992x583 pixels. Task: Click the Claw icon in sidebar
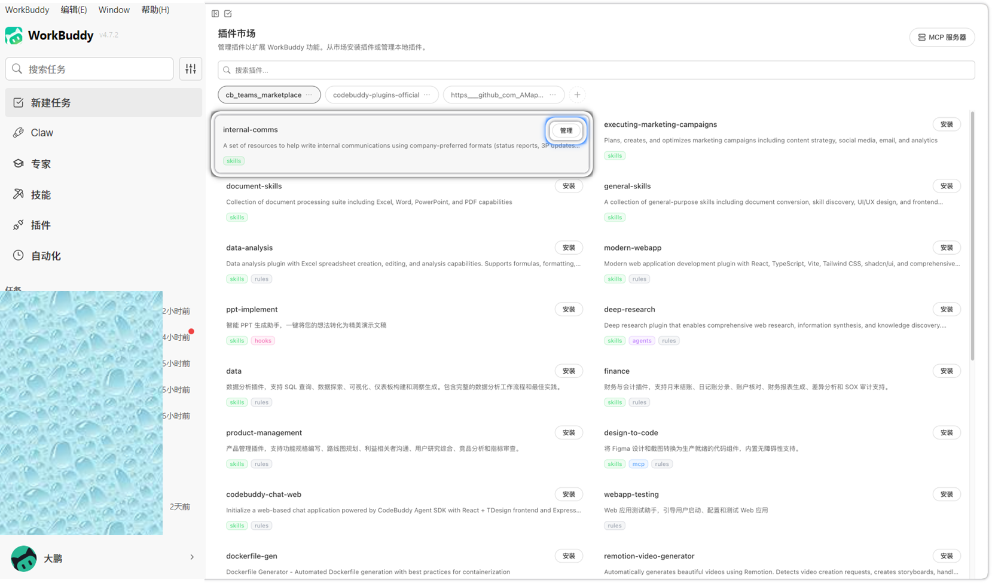[x=19, y=133]
